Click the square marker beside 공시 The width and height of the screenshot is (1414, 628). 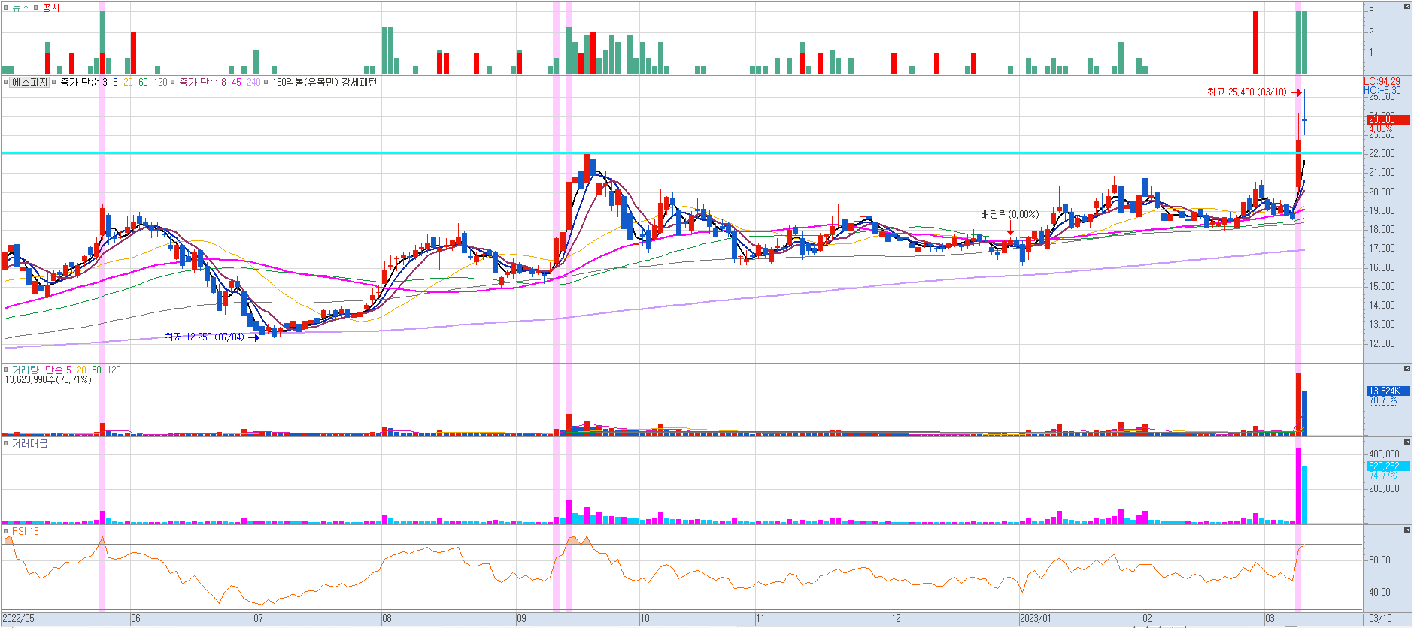point(35,8)
